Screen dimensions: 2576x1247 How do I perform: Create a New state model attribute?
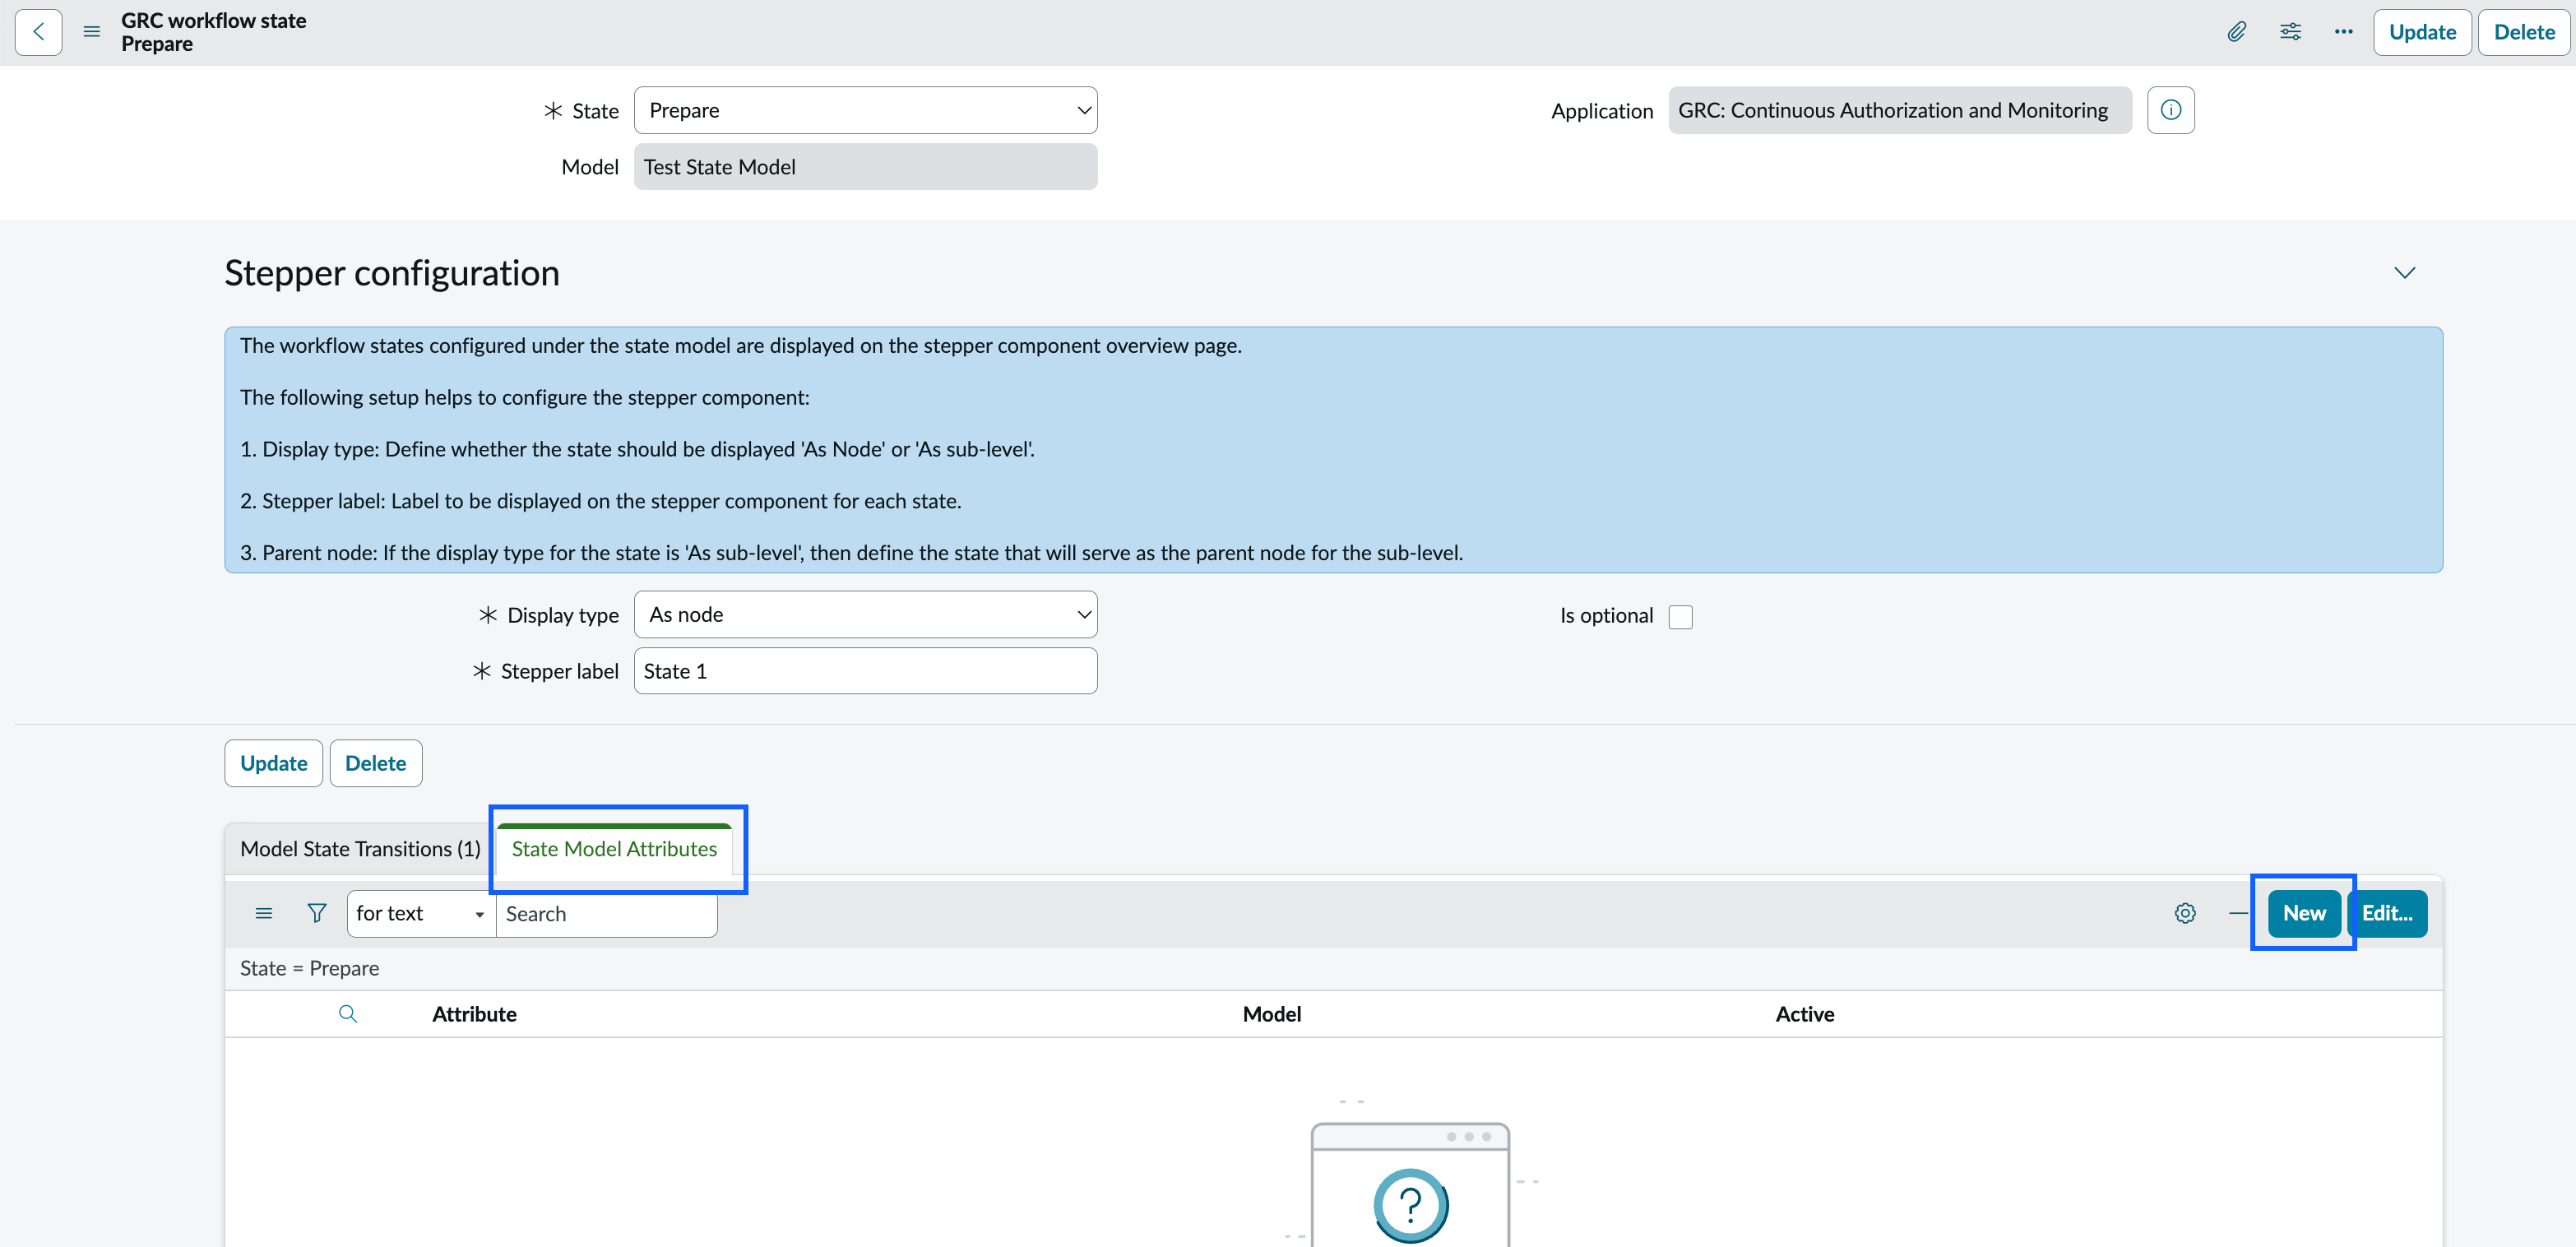2303,913
